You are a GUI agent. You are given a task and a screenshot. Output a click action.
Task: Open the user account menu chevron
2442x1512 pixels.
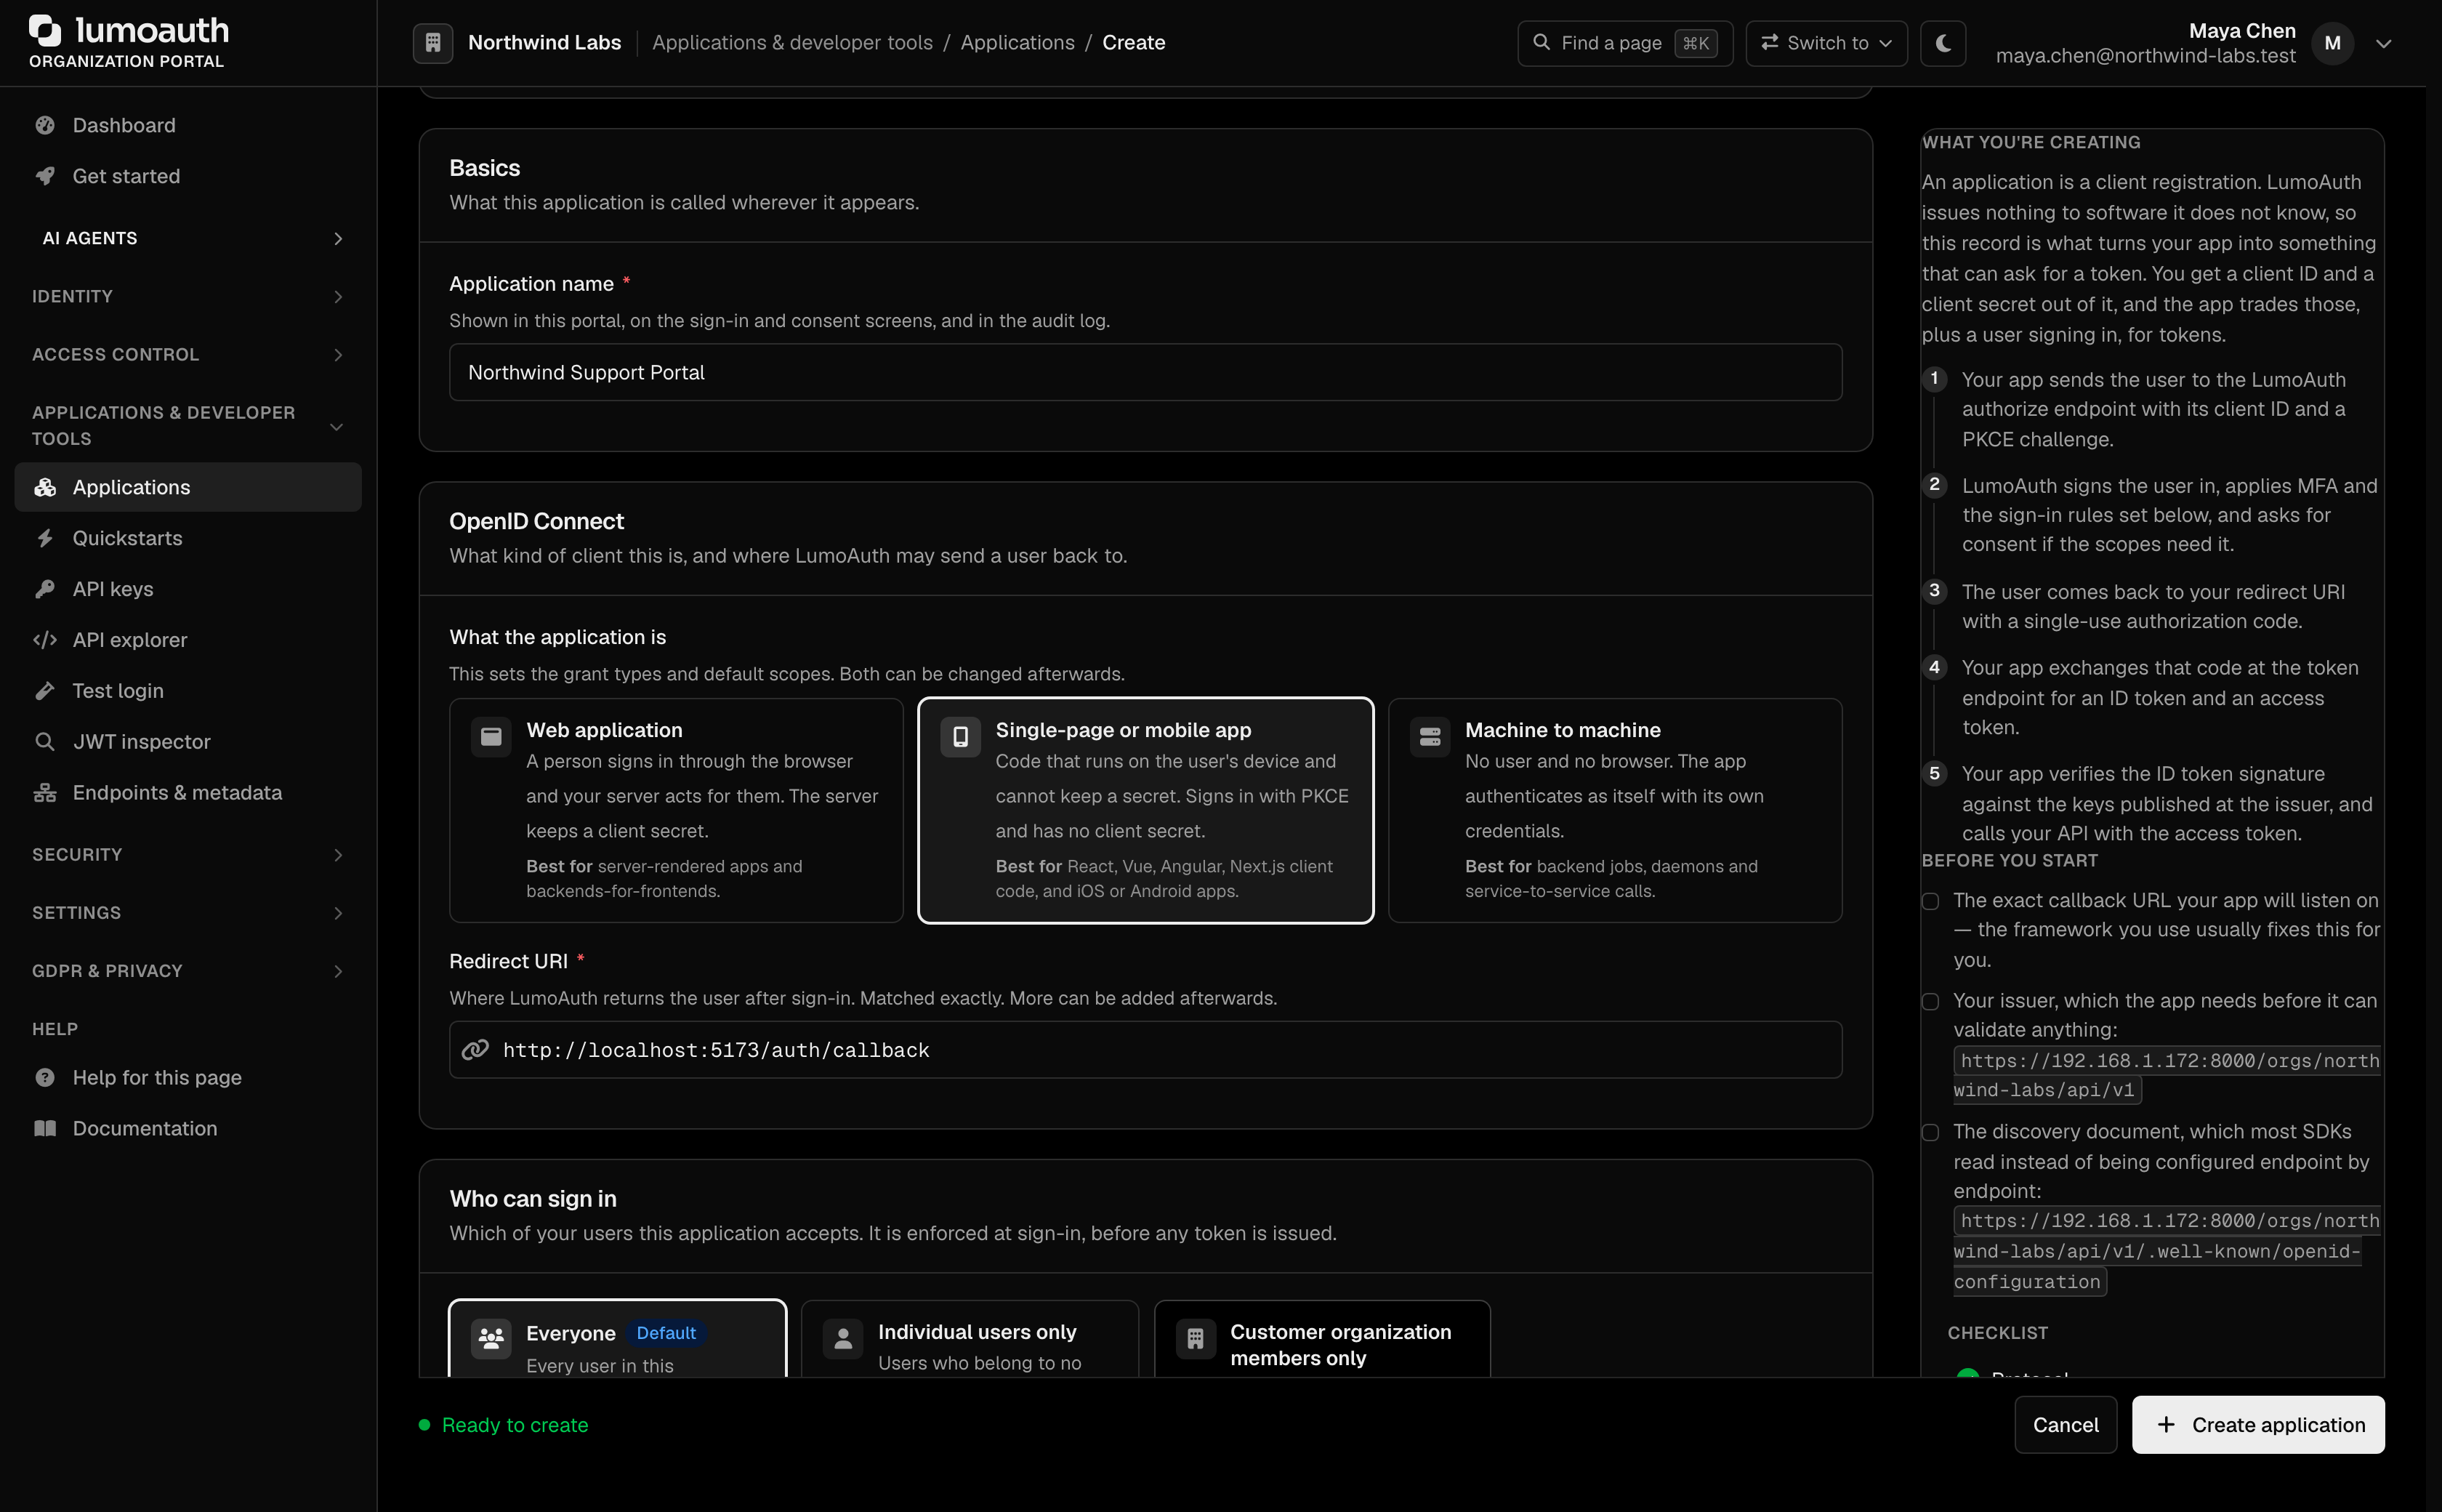point(2384,43)
